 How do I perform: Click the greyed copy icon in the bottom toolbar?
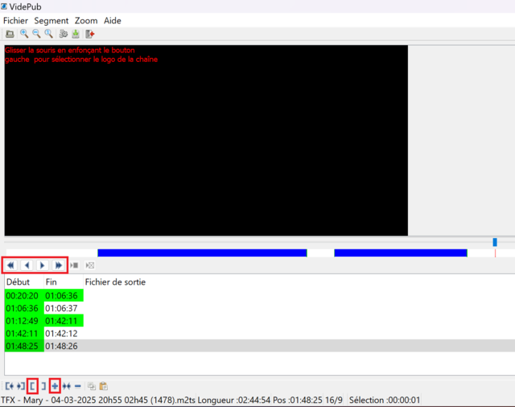(x=92, y=386)
